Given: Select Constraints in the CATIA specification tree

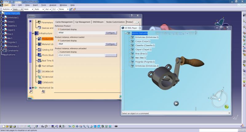Looking at the screenshot, I should point(13,51).
